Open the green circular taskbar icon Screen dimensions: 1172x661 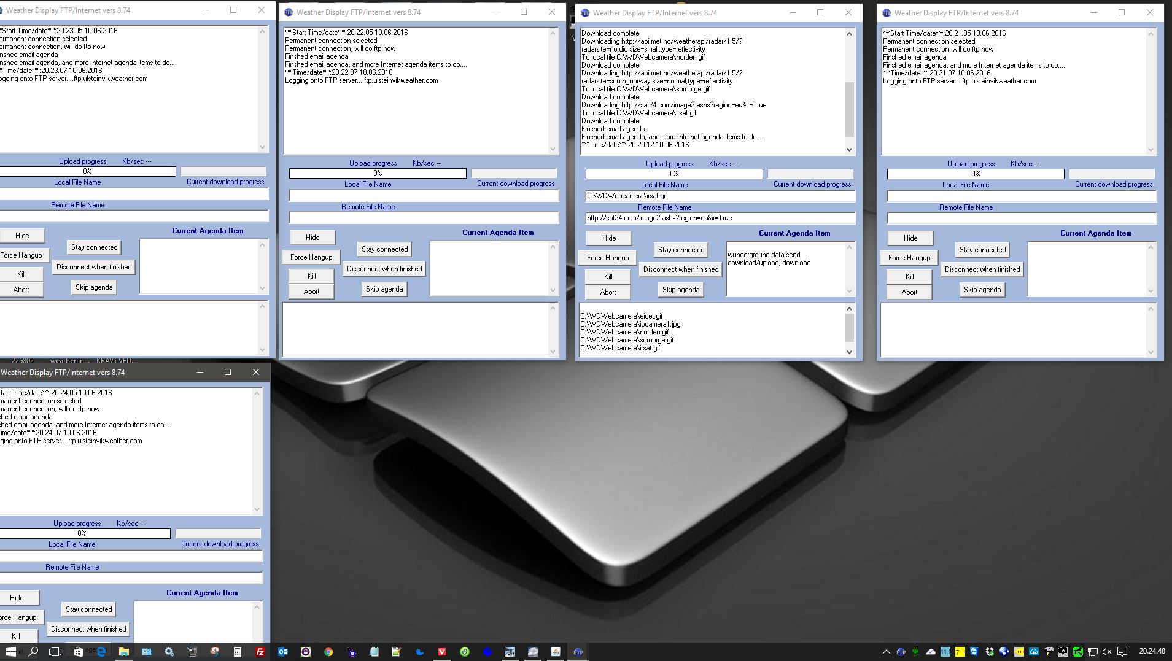464,652
